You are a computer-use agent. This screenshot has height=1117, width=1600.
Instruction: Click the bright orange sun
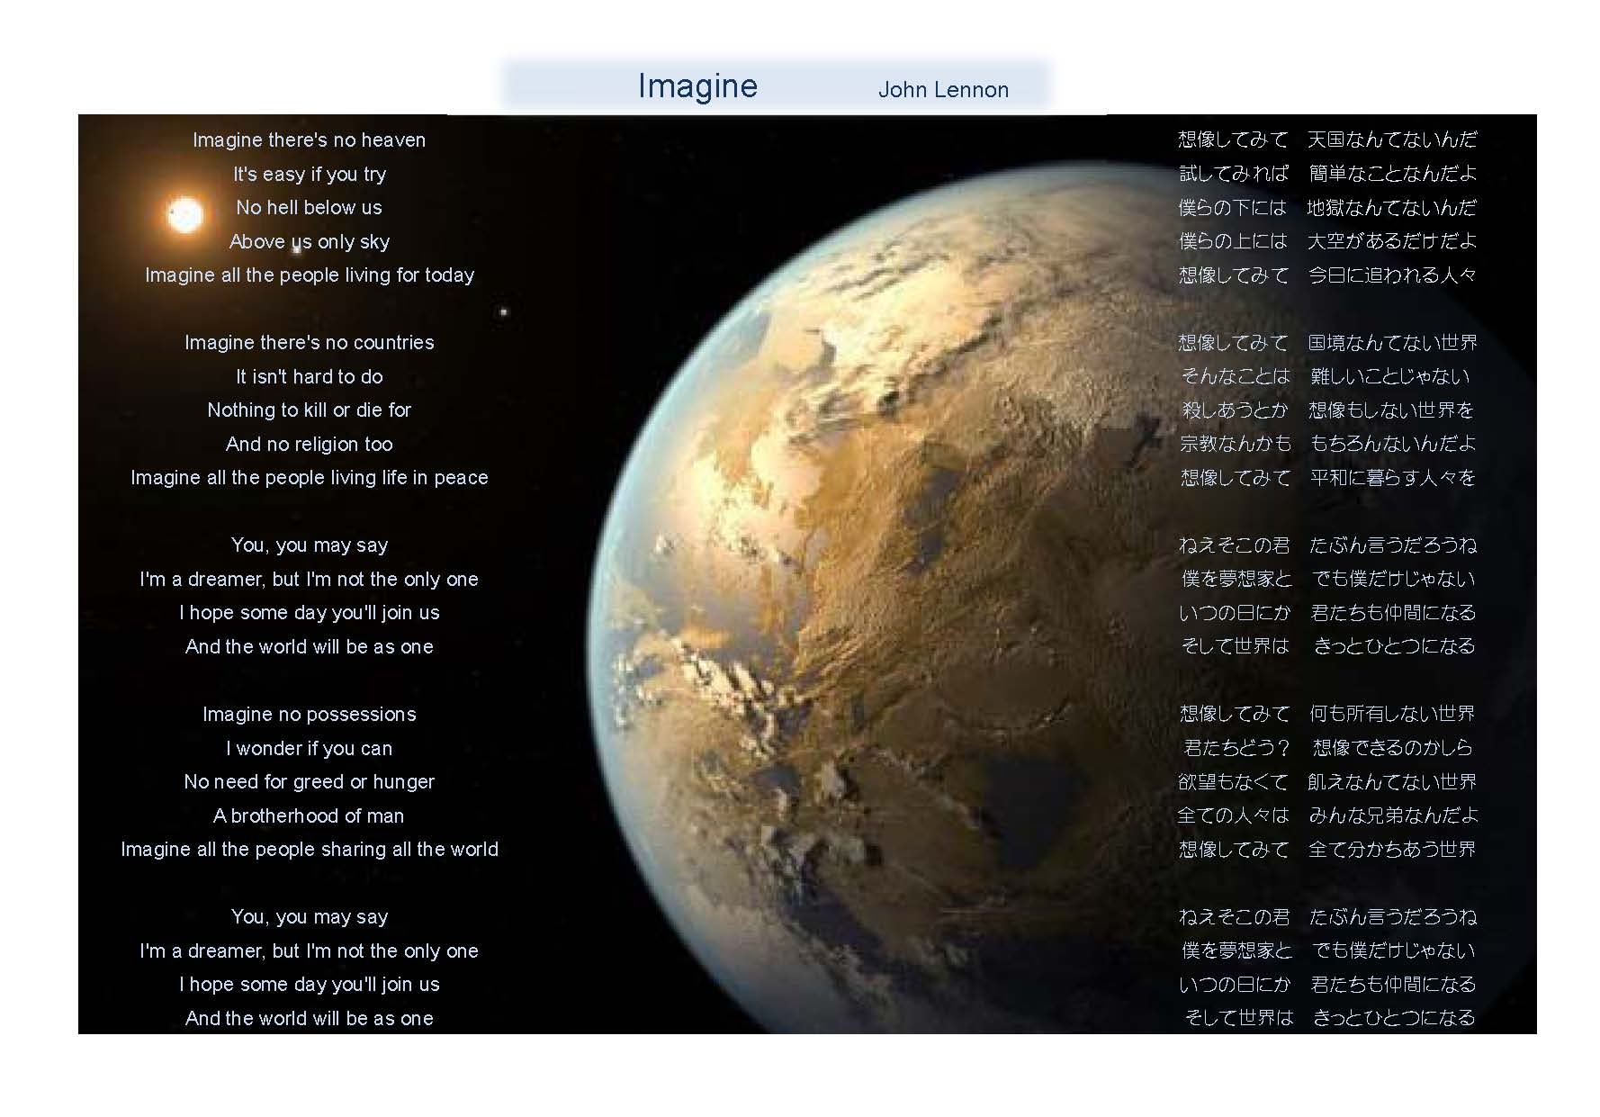click(185, 215)
